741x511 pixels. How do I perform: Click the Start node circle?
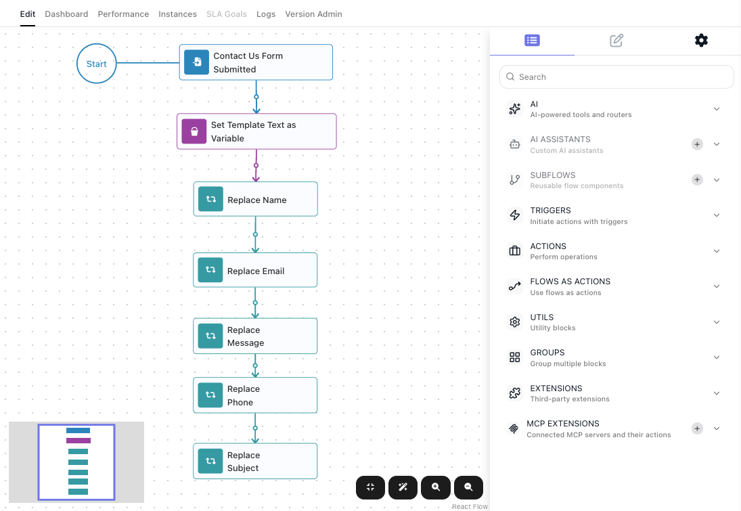96,64
